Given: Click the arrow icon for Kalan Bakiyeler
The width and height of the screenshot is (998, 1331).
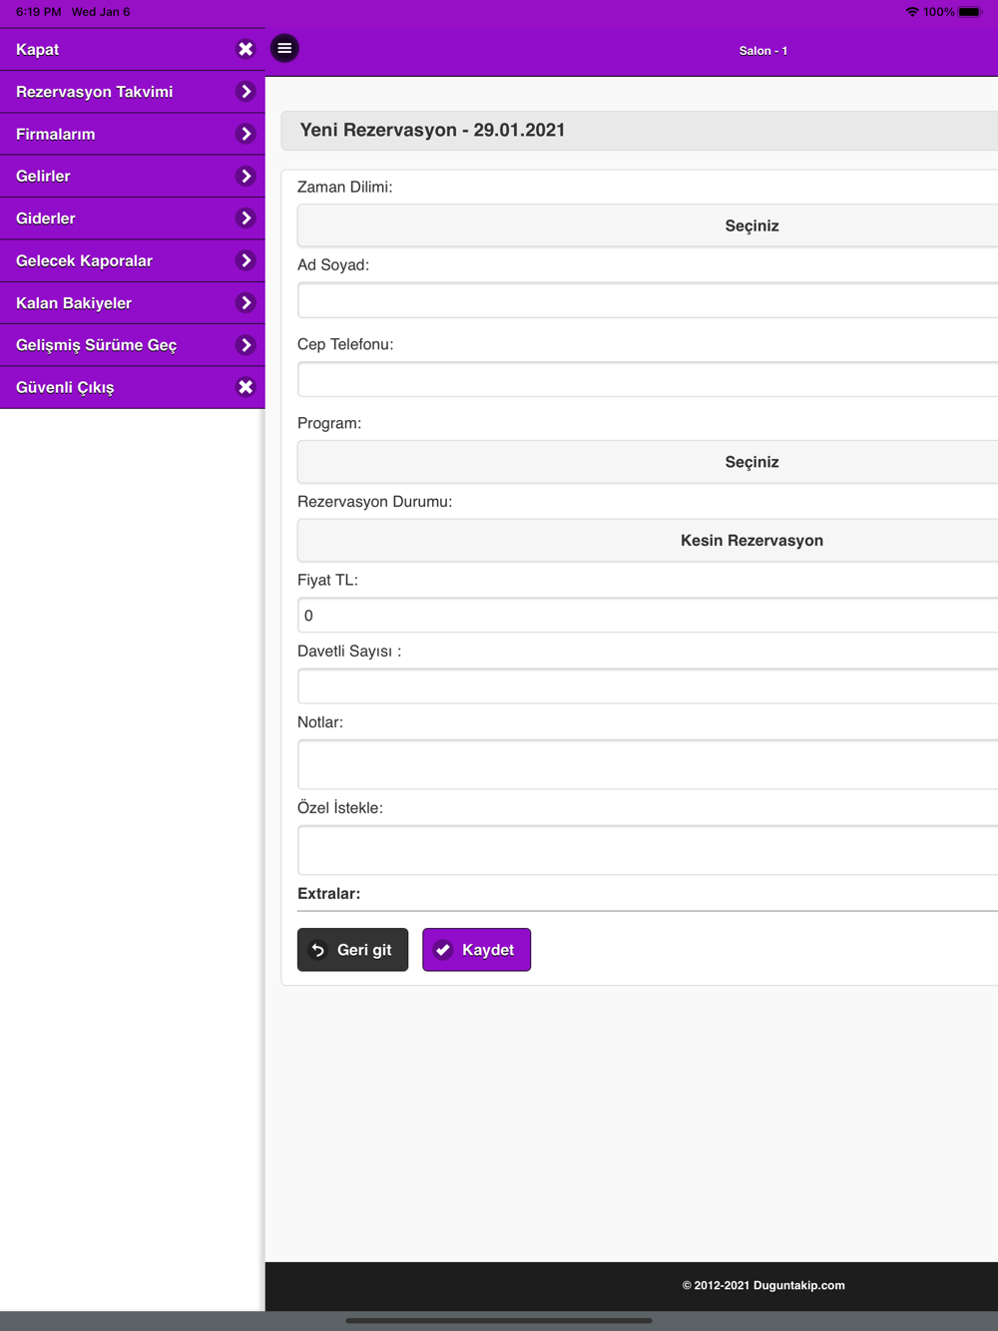Looking at the screenshot, I should 246,302.
